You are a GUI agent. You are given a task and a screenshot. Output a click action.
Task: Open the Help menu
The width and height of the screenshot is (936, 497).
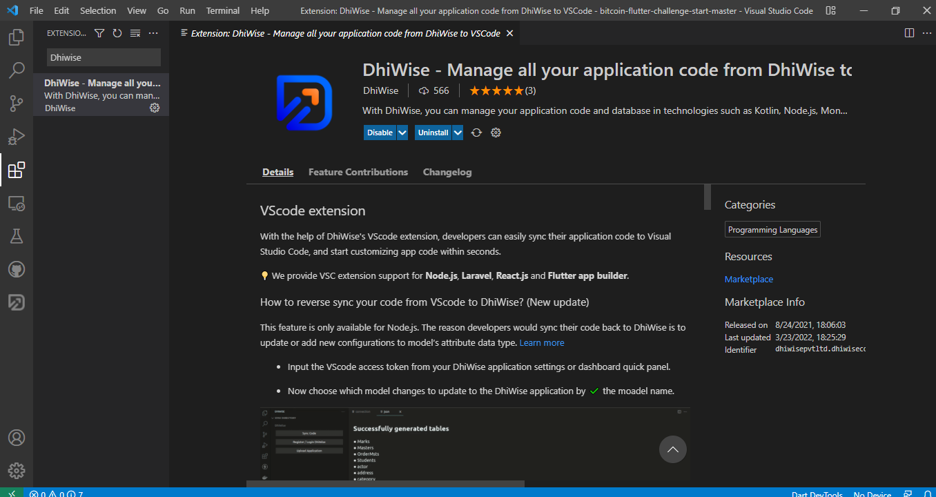[260, 11]
